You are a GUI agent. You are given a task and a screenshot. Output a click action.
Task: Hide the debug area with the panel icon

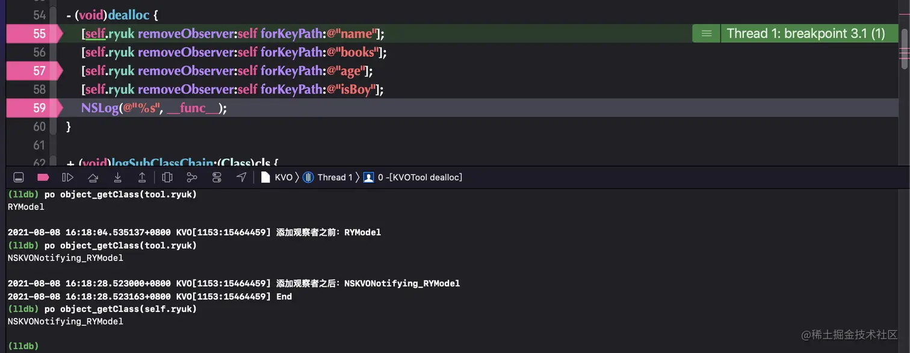(19, 177)
